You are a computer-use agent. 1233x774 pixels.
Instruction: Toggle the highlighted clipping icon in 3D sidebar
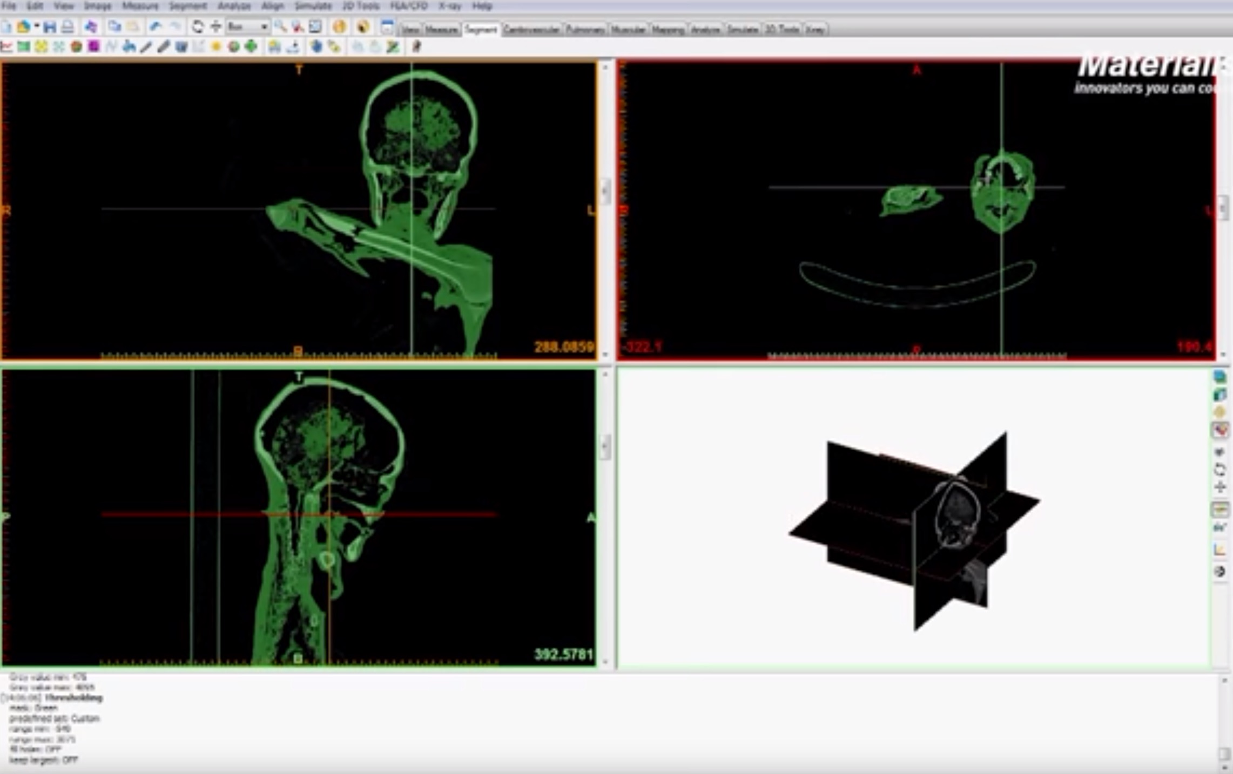click(1219, 430)
